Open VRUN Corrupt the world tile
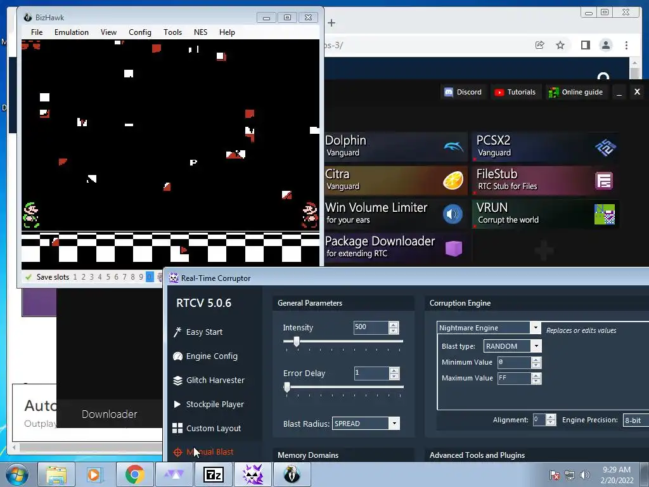The height and width of the screenshot is (487, 649). coord(546,214)
